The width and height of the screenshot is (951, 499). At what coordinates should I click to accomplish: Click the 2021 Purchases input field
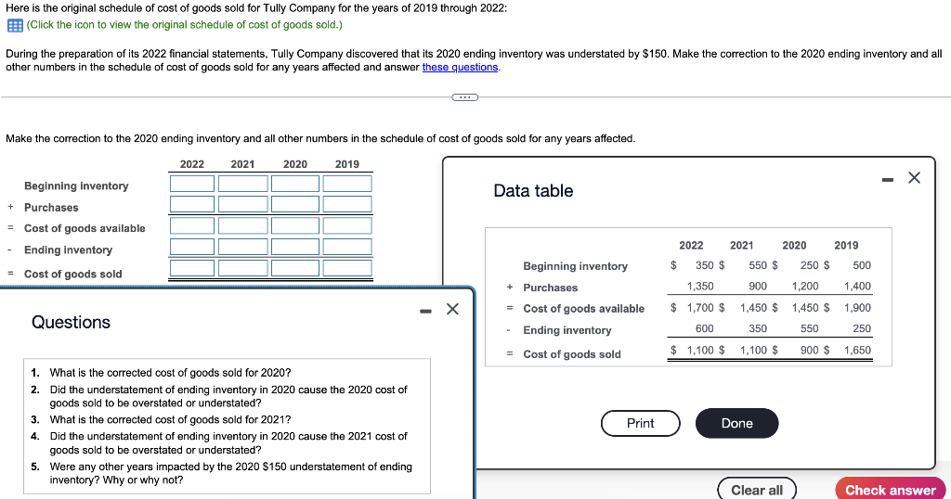[242, 204]
